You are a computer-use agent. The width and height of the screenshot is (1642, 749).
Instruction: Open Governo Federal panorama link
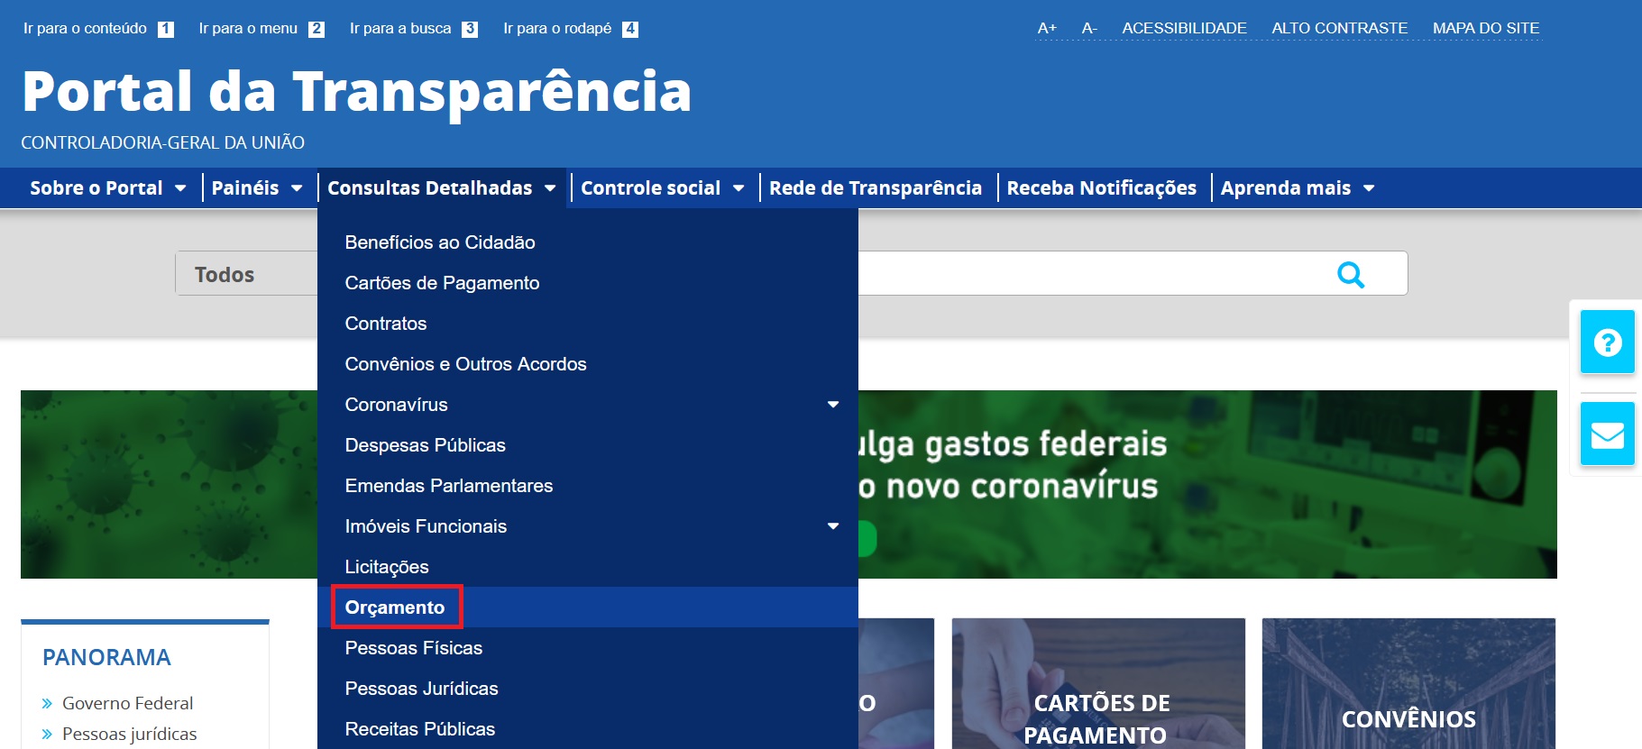pyautogui.click(x=127, y=703)
